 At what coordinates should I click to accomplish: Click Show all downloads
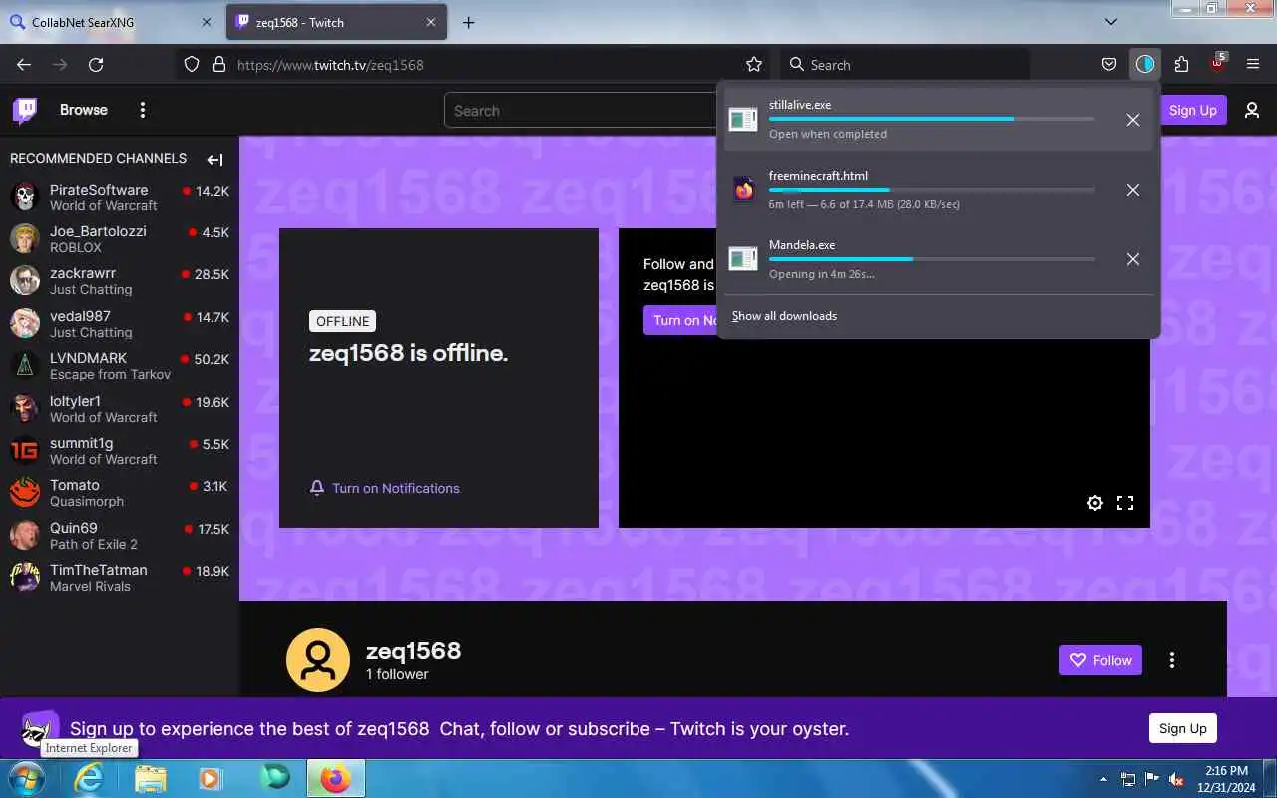tap(784, 316)
